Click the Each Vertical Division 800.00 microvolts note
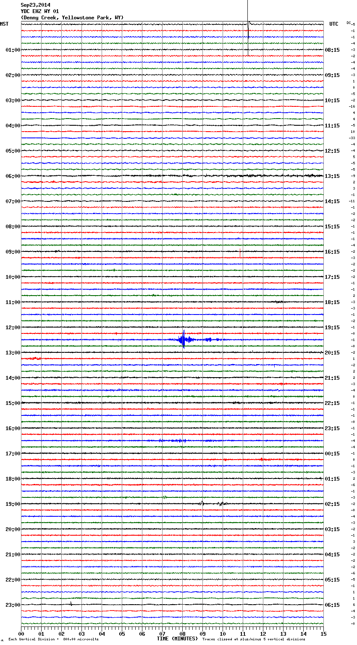The width and height of the screenshot is (357, 645). 54,639
